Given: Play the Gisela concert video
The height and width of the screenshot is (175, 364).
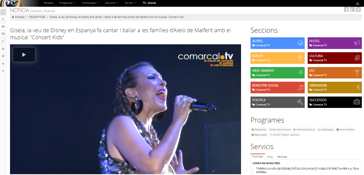Looking at the screenshot, I should (x=24, y=55).
